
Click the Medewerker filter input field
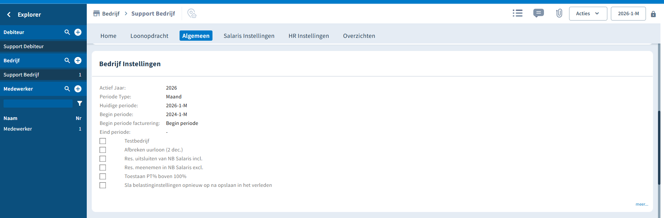point(38,103)
